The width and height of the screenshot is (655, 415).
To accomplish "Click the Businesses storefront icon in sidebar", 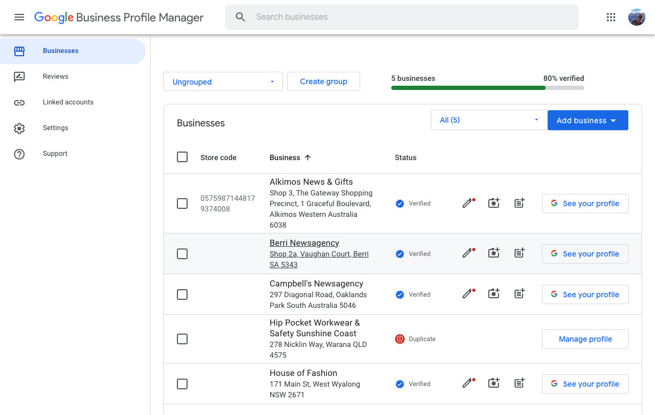I will [x=19, y=51].
